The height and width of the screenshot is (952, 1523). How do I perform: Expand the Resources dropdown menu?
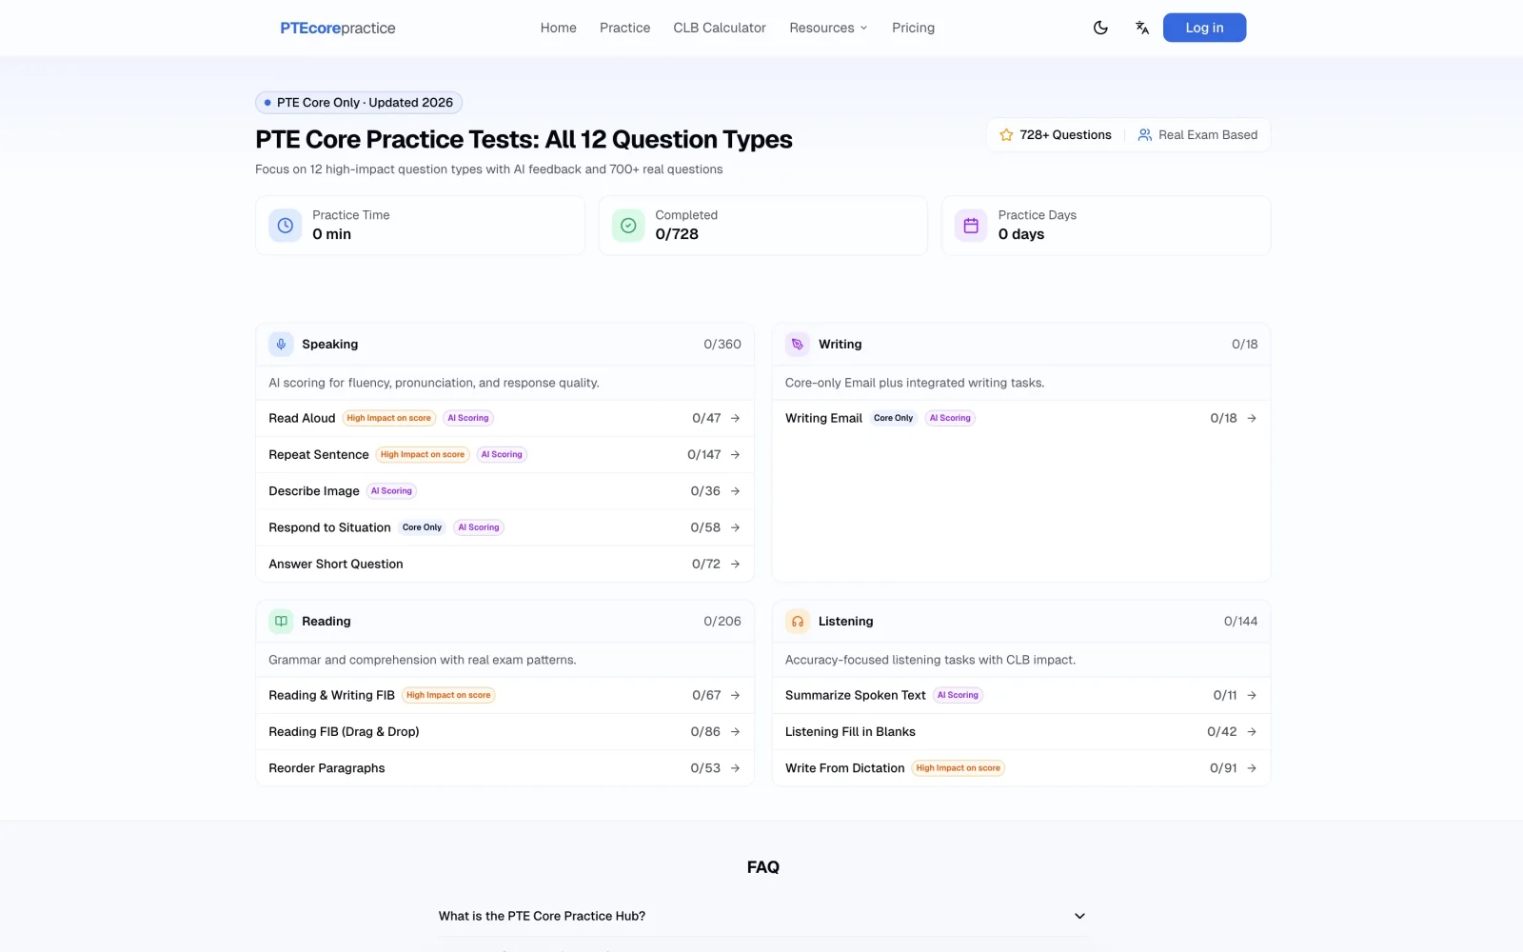click(828, 28)
